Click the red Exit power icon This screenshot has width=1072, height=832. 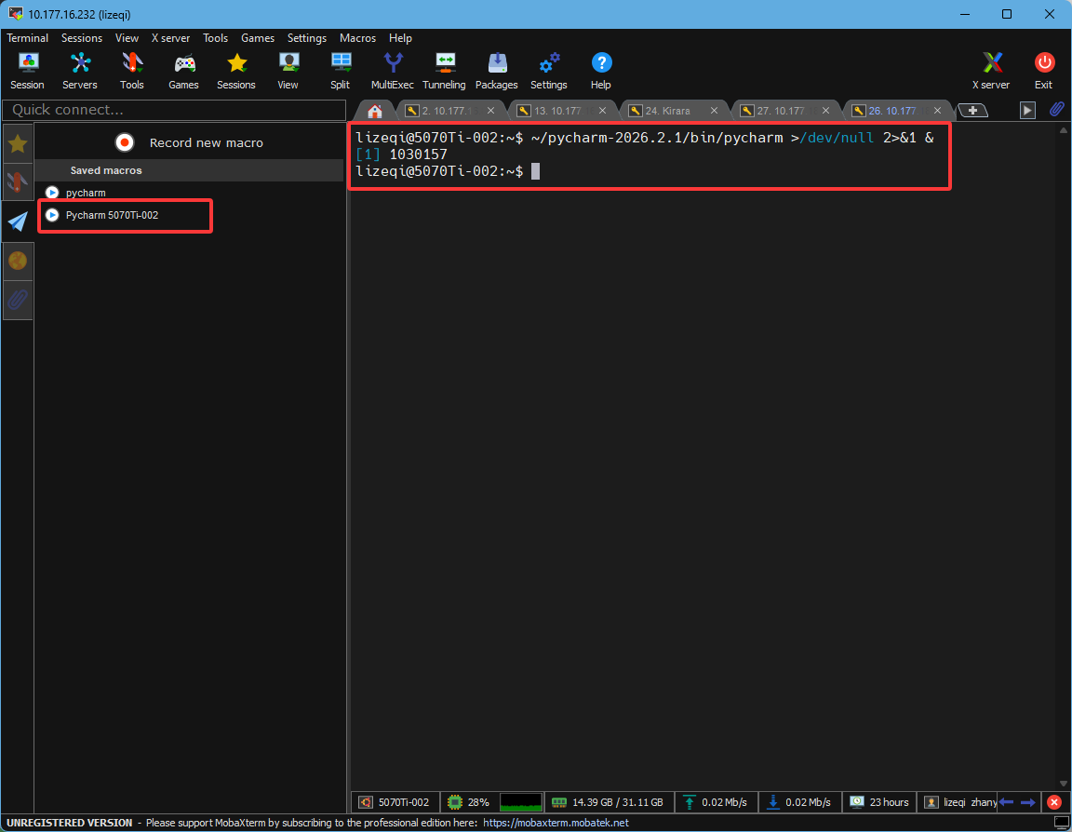coord(1044,71)
